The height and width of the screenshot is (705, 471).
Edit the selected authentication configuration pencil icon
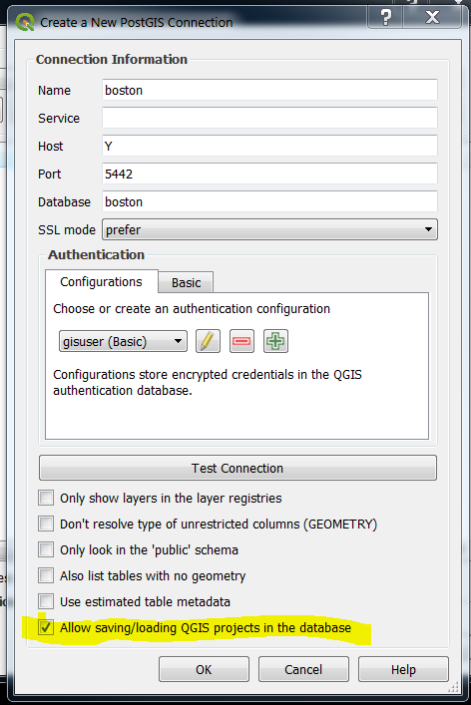[x=208, y=341]
